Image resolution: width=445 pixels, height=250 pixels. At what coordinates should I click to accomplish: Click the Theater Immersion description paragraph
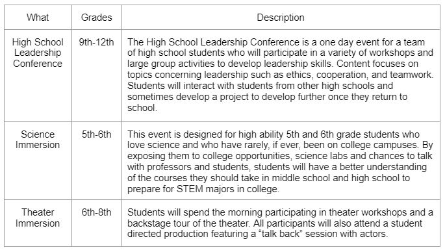[x=280, y=223]
